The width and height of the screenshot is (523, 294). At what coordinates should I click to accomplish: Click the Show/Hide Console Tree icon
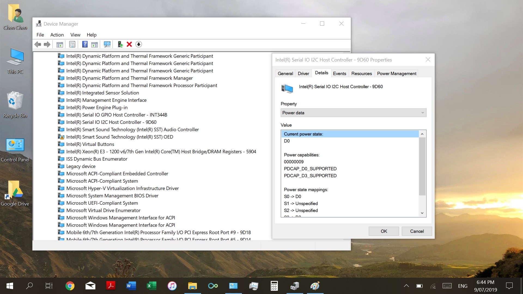(x=60, y=44)
